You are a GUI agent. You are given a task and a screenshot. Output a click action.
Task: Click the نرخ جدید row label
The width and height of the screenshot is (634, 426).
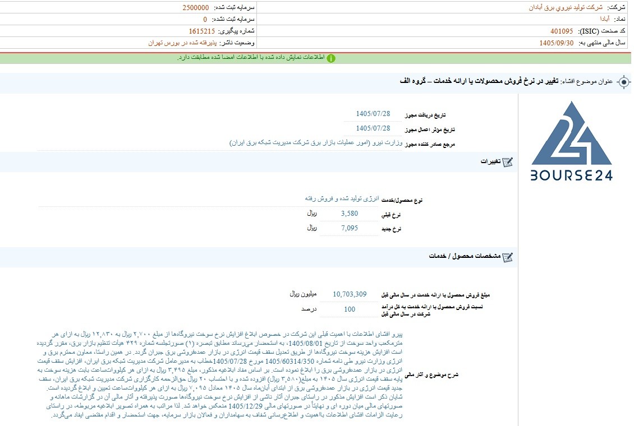coord(392,229)
